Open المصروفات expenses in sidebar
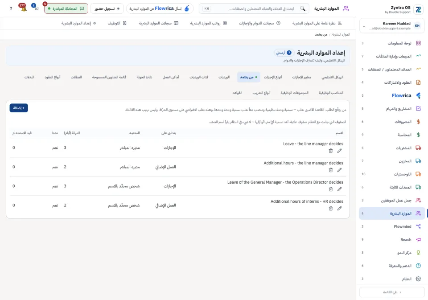 tap(392, 122)
